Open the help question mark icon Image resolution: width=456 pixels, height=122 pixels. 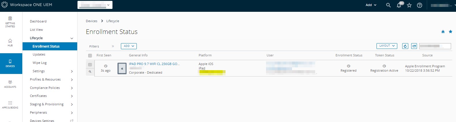(x=420, y=5)
